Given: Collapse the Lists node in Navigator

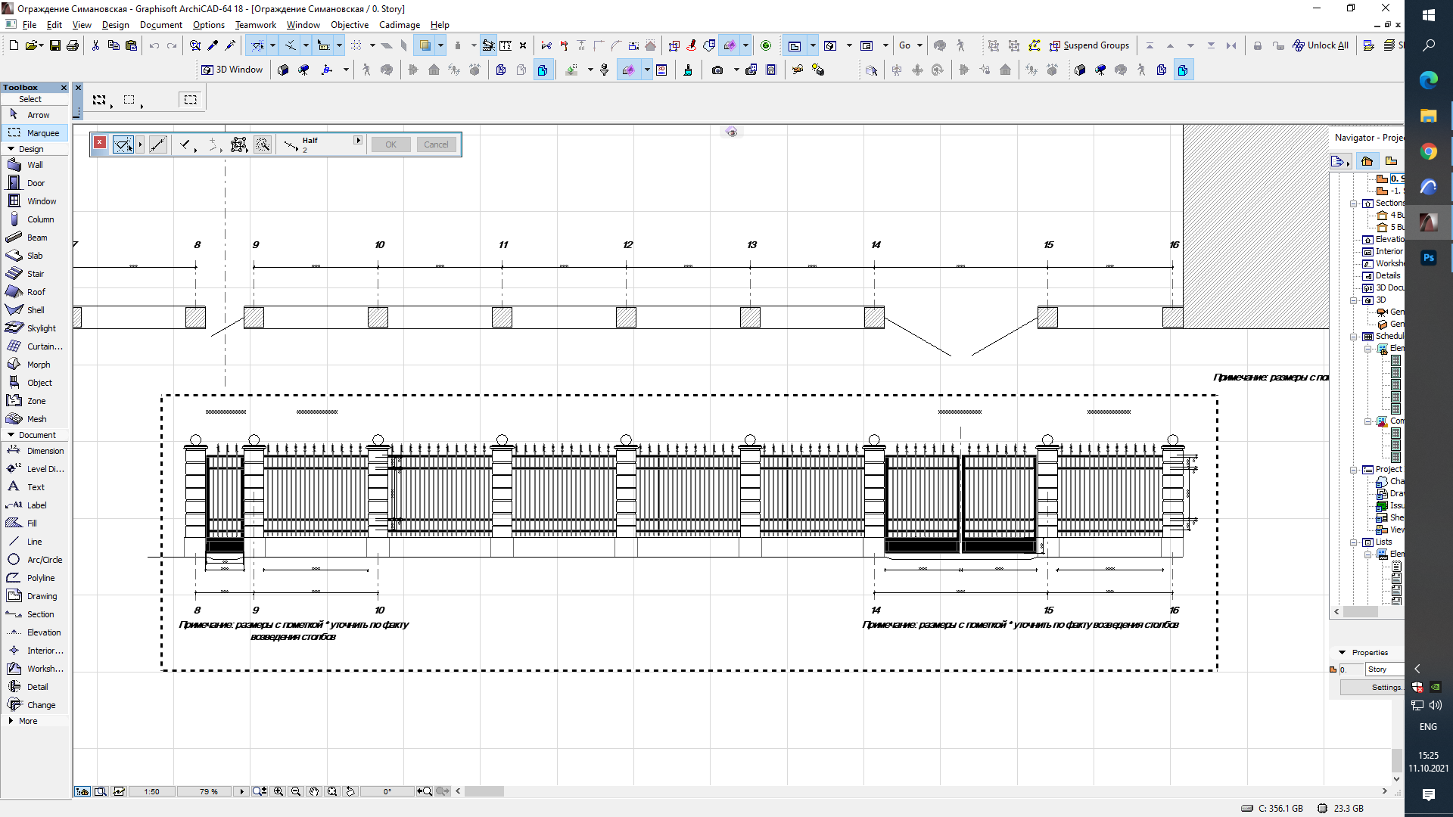Looking at the screenshot, I should click(1354, 542).
